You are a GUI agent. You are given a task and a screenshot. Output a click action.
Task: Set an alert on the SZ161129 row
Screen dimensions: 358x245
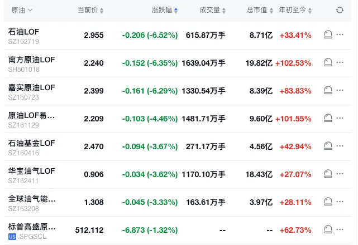(328, 119)
